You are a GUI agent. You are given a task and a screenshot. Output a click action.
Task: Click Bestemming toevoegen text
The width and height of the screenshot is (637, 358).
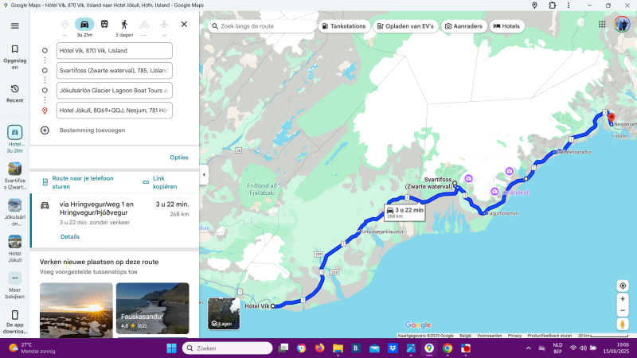[92, 130]
